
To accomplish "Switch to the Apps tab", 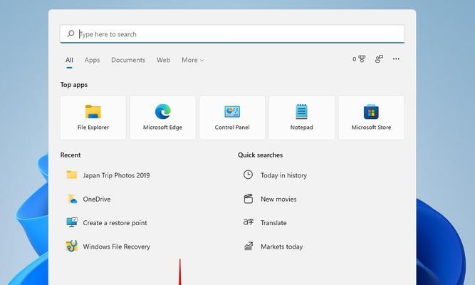I will (x=92, y=60).
